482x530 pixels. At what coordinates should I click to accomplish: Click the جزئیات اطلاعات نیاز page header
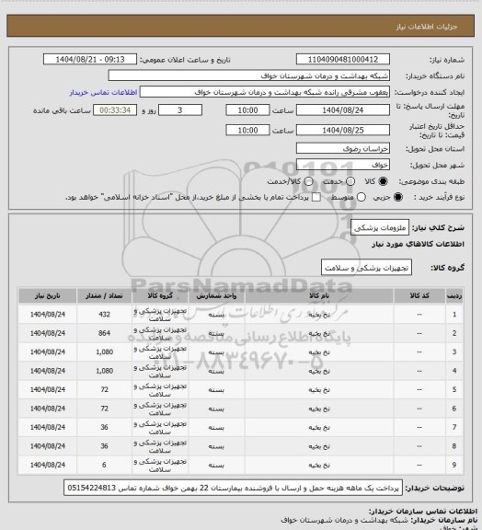427,27
